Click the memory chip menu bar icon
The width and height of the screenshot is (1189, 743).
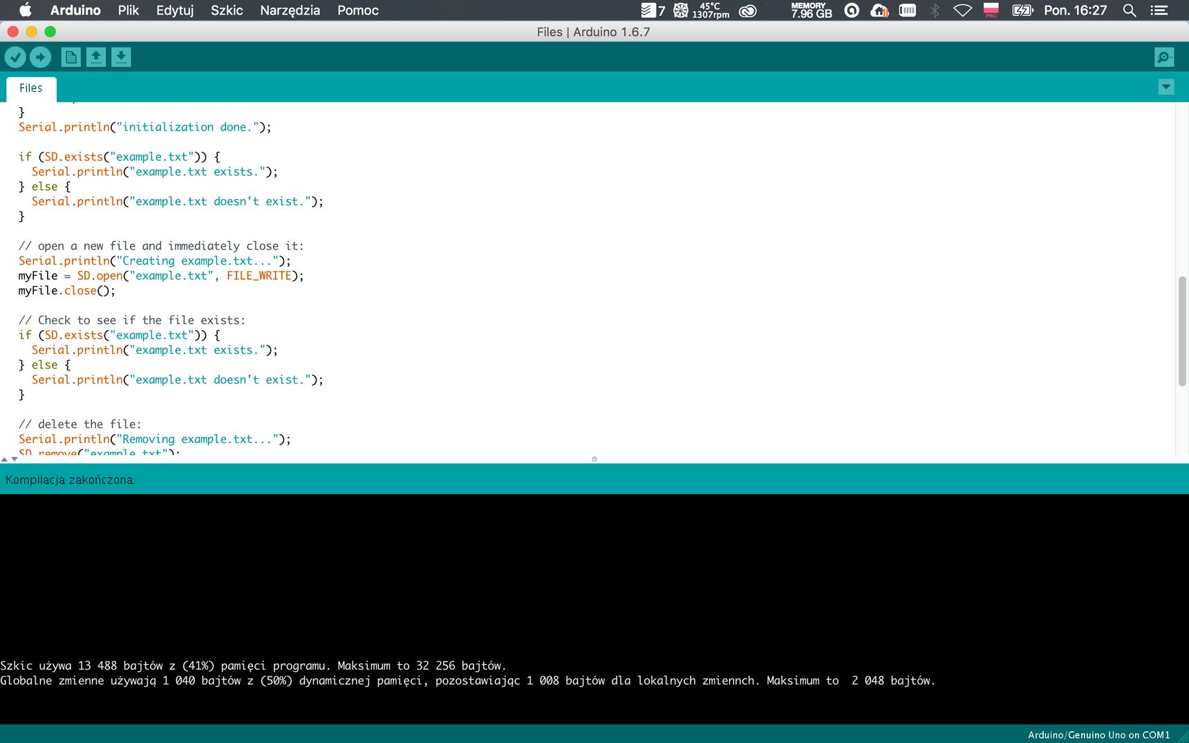pyautogui.click(x=908, y=10)
